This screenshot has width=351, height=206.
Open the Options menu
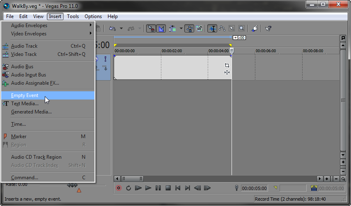[x=93, y=16]
